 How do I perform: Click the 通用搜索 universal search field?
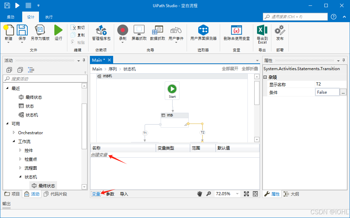295,17
